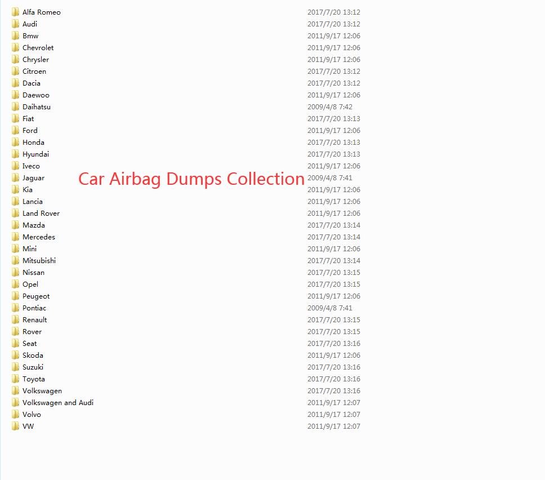Select the Volkswagen and Audi folder name
This screenshot has width=545, height=480.
pyautogui.click(x=58, y=403)
